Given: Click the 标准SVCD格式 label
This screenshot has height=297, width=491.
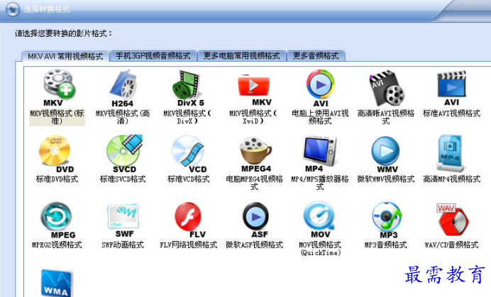Looking at the screenshot, I should (123, 179).
